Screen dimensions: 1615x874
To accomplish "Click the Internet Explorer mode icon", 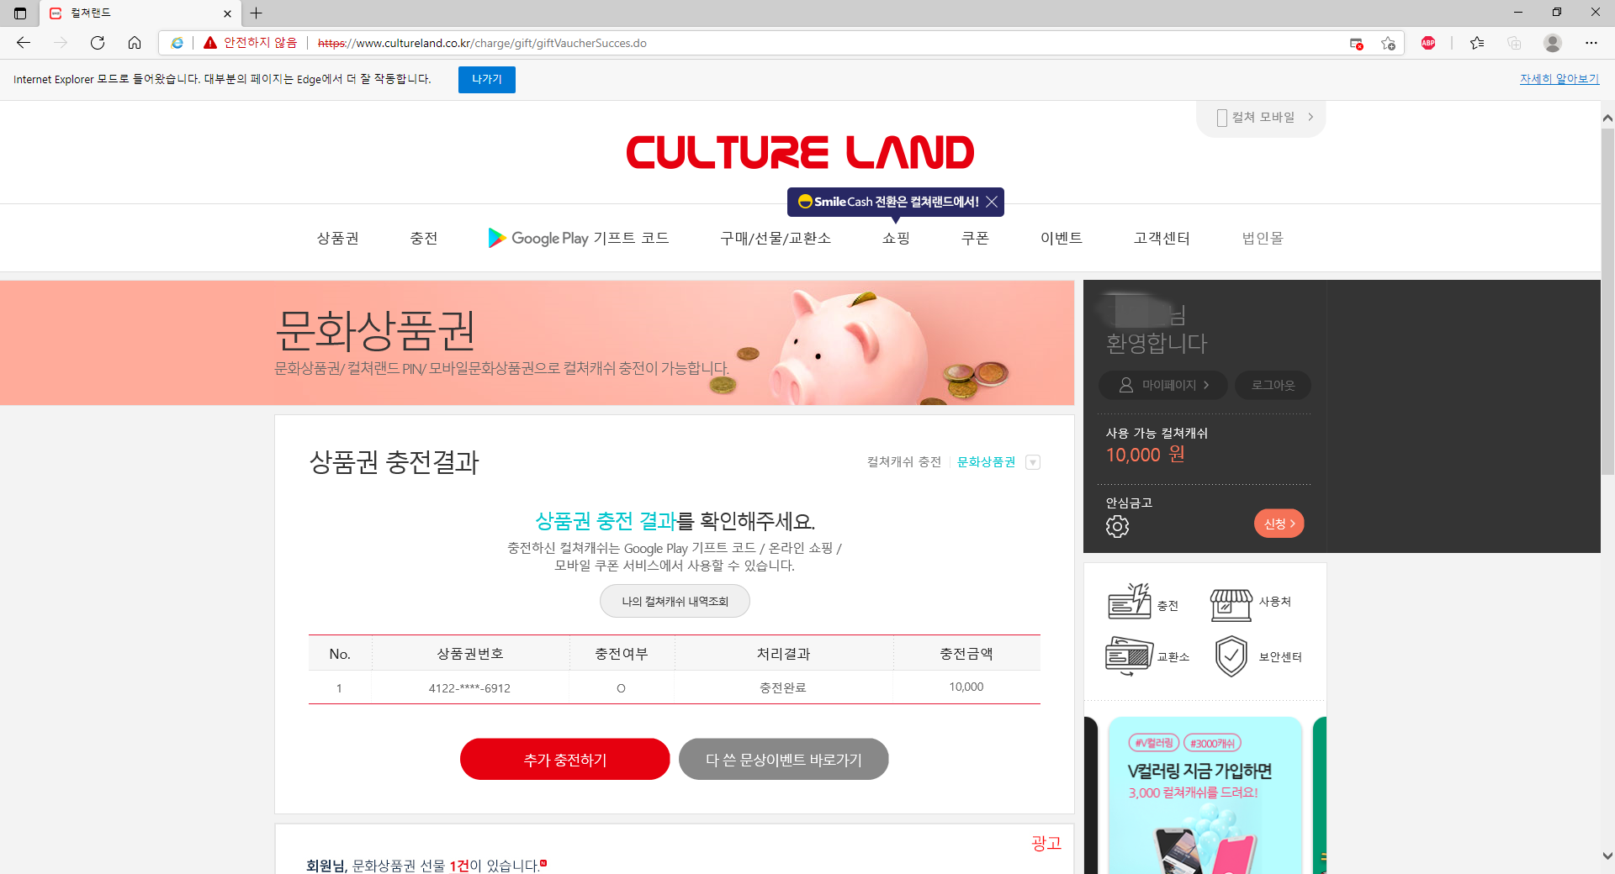I will tap(177, 43).
